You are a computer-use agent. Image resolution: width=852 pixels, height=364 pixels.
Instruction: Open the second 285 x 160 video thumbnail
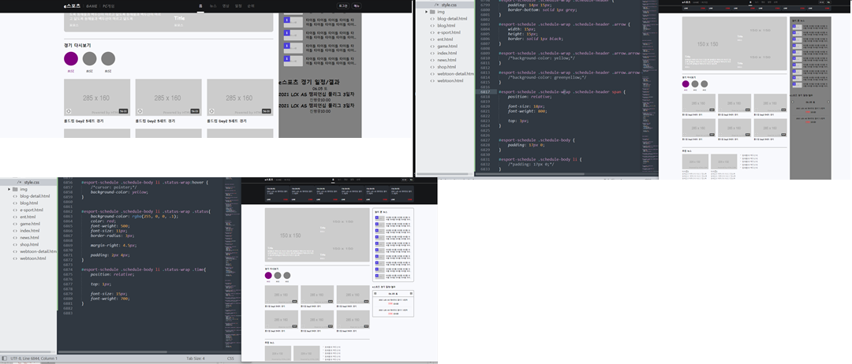168,98
